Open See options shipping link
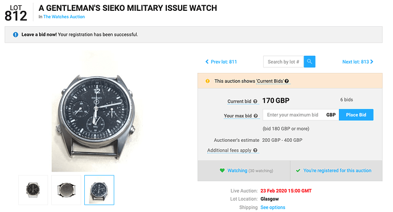The image size is (393, 212). tap(273, 207)
